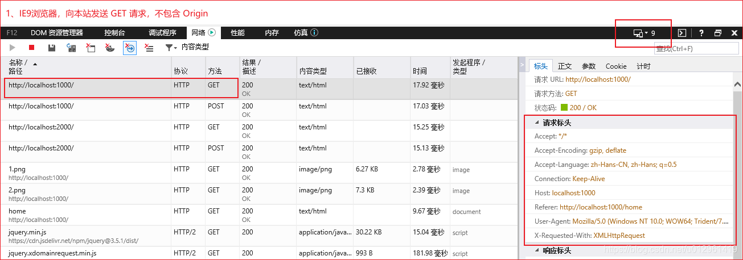This screenshot has height=260, width=743.
Task: Sort by 结果/描述 column header
Action: (268, 67)
